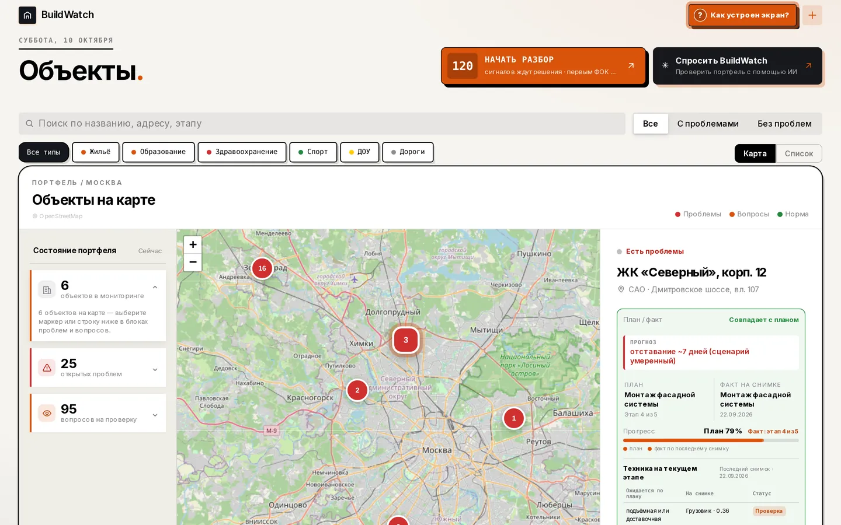The image size is (841, 525).
Task: Click the location pin icon by address
Action: 621,289
